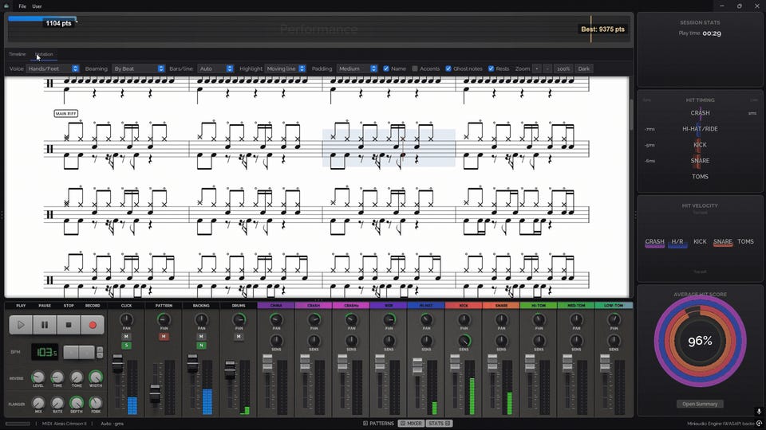This screenshot has height=430, width=766.
Task: Click the Hi-Hat channel Pan knob
Action: [x=426, y=320]
